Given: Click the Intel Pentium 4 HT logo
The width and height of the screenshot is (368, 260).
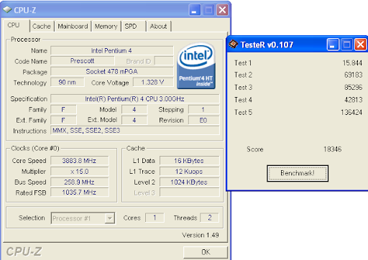Looking at the screenshot, I should pyautogui.click(x=196, y=65).
